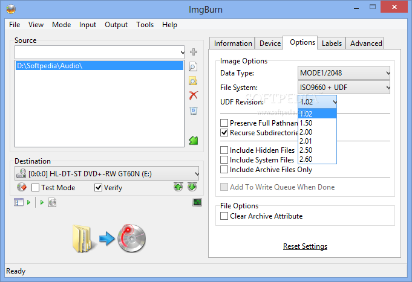The width and height of the screenshot is (412, 282).
Task: Click the Ready status bar text
Action: point(16,271)
